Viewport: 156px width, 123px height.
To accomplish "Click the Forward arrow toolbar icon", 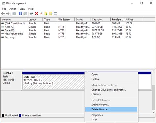I will 8,14.
